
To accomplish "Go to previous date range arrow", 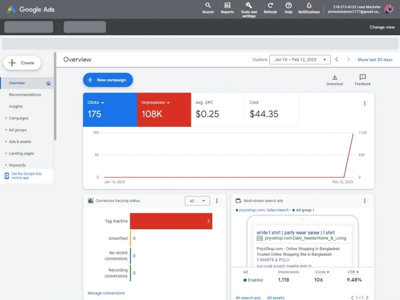I will point(337,60).
